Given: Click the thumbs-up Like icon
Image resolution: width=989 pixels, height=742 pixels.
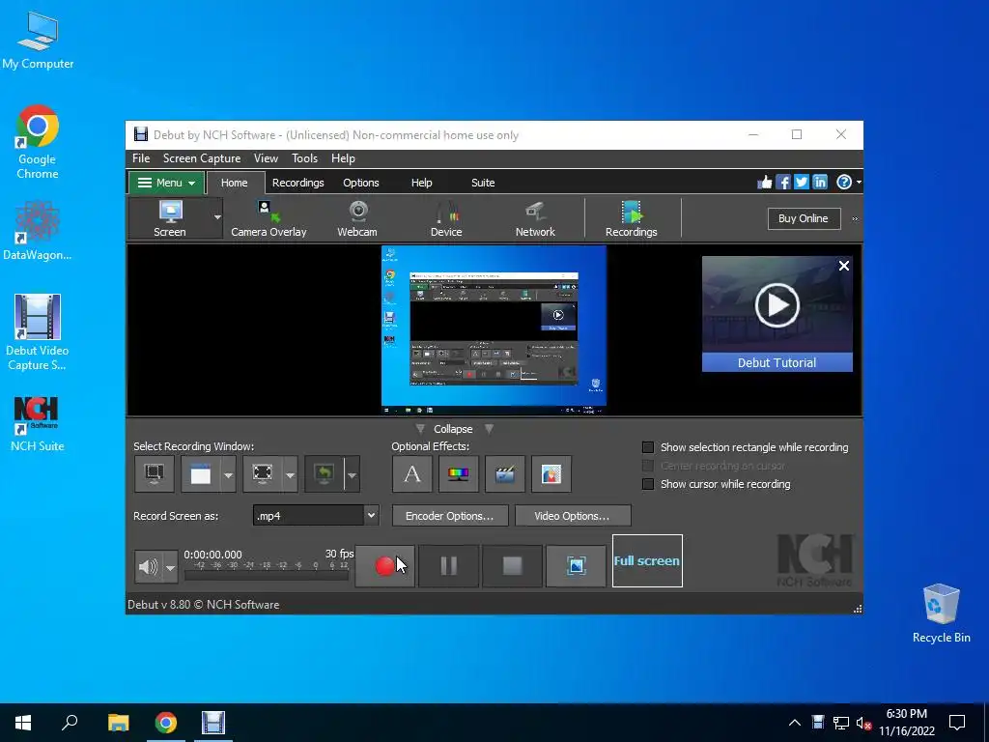Looking at the screenshot, I should 765,183.
